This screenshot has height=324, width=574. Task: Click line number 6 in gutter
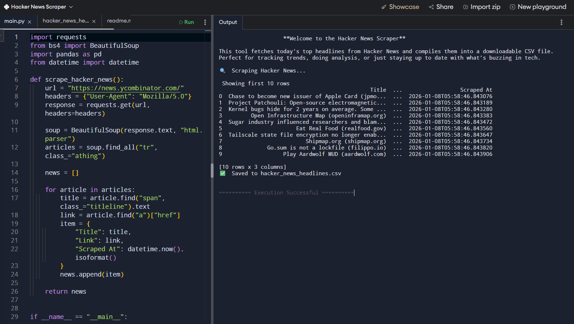[x=16, y=80]
